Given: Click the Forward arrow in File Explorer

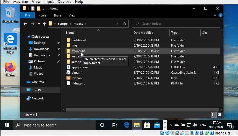Looking at the screenshot, I should tap(33, 24).
